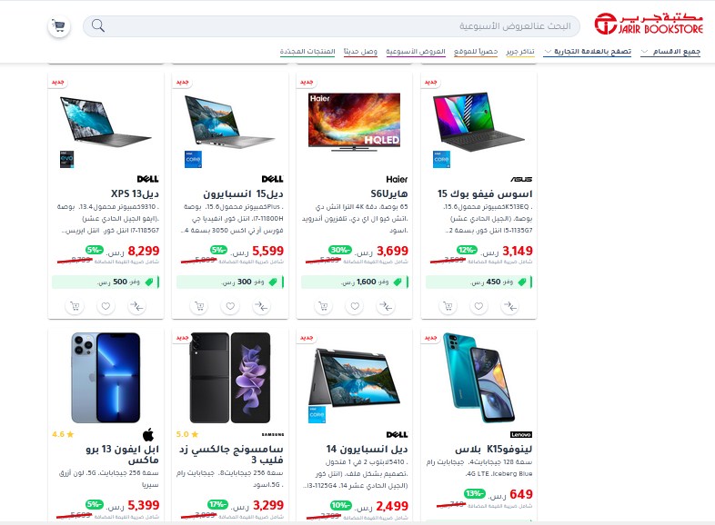Compare the Dell XPS 13 laptop

click(x=136, y=306)
